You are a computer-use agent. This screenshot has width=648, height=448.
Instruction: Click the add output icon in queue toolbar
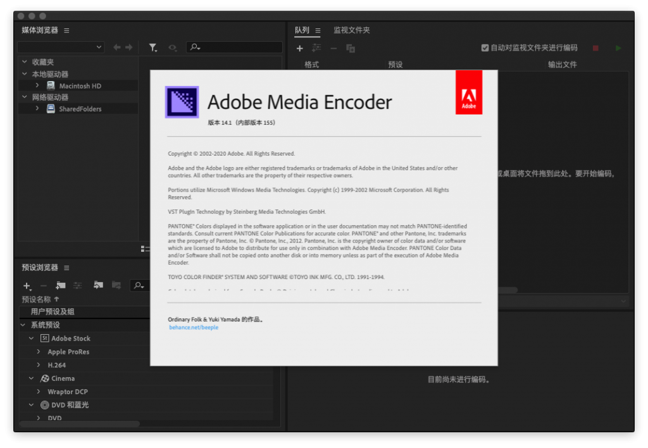click(316, 48)
